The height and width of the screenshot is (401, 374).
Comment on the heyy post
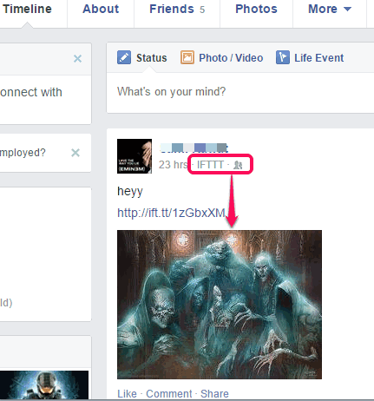[169, 394]
